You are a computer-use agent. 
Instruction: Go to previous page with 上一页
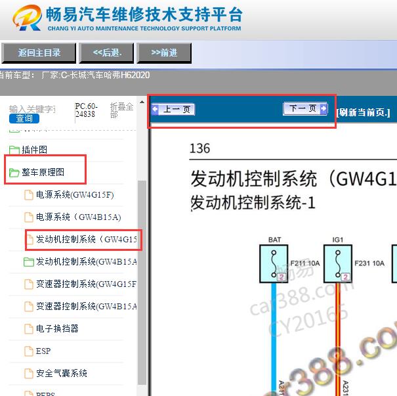point(173,110)
